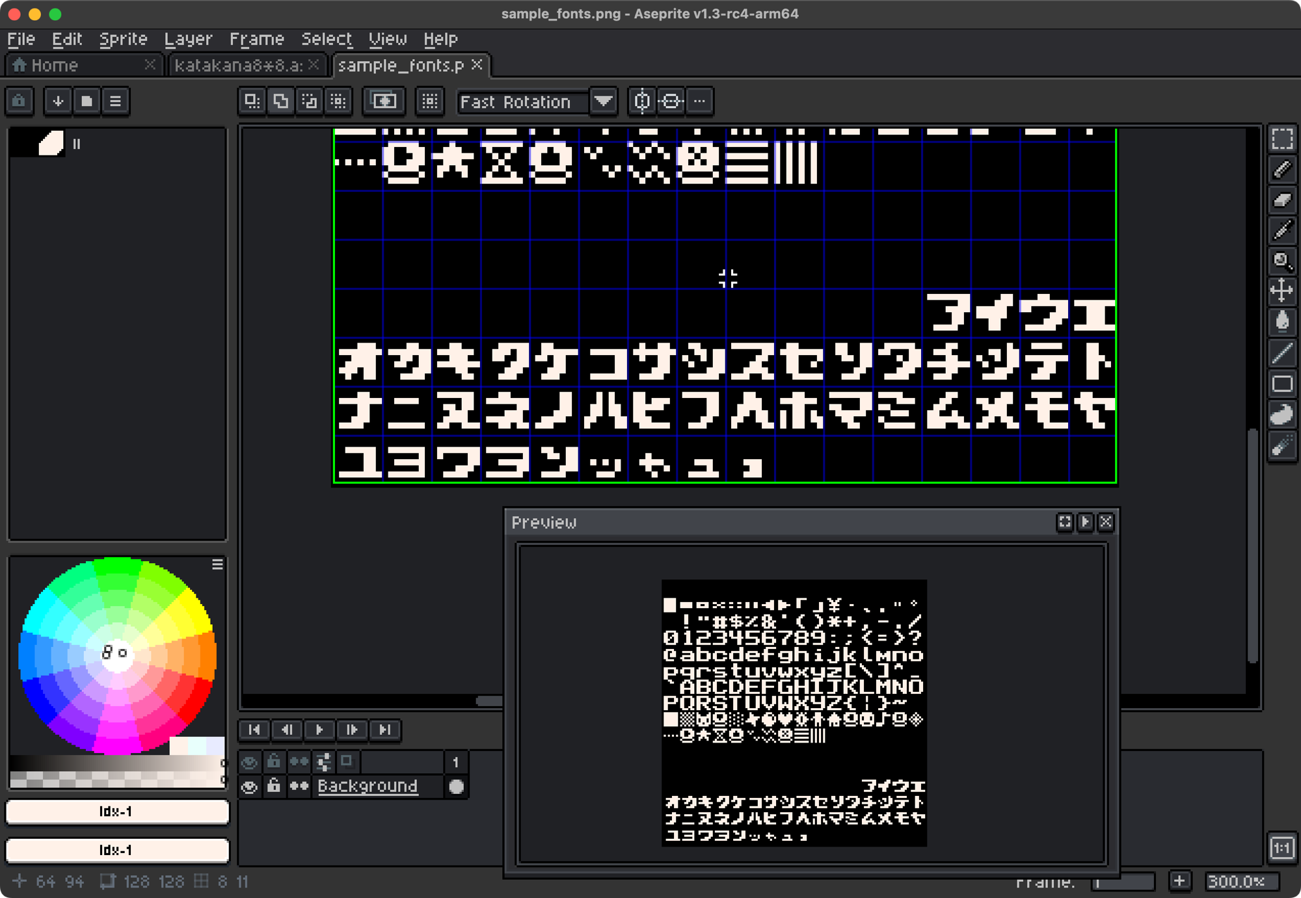
Task: Go to the next frame
Action: pos(352,730)
